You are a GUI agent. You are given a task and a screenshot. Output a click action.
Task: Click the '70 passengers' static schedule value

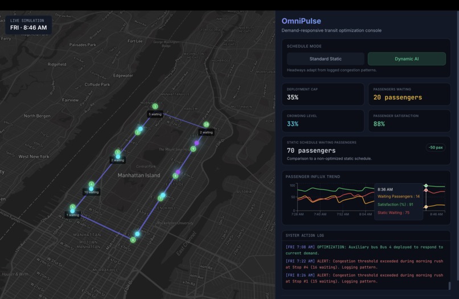pos(311,151)
